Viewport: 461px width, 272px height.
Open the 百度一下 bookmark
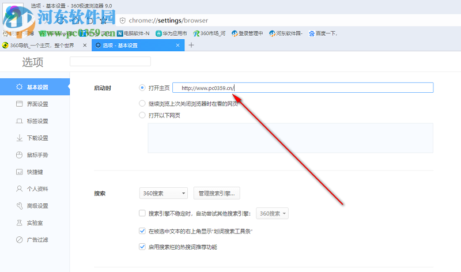tap(323, 33)
